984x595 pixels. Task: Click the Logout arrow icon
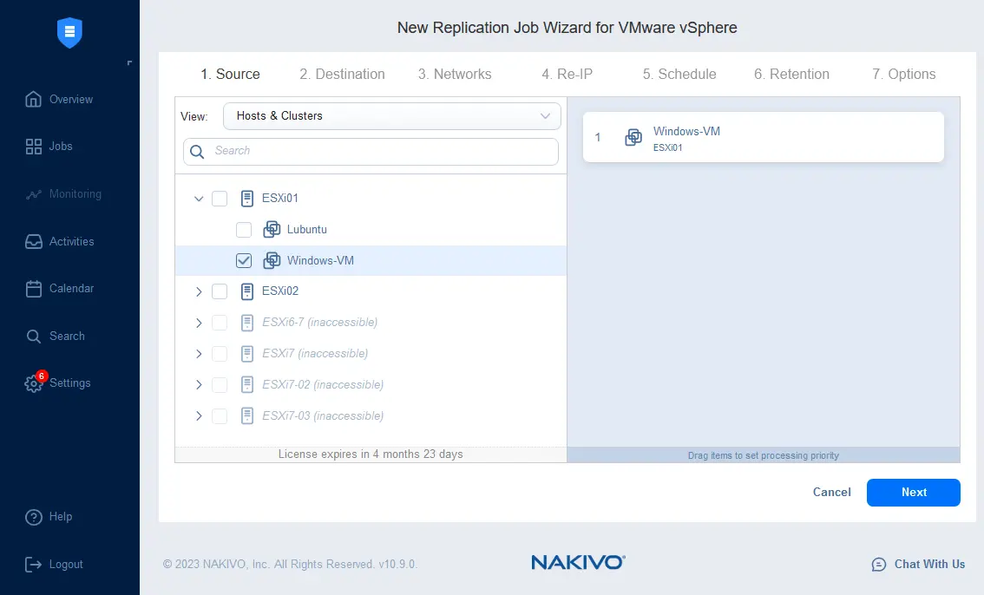pos(33,565)
